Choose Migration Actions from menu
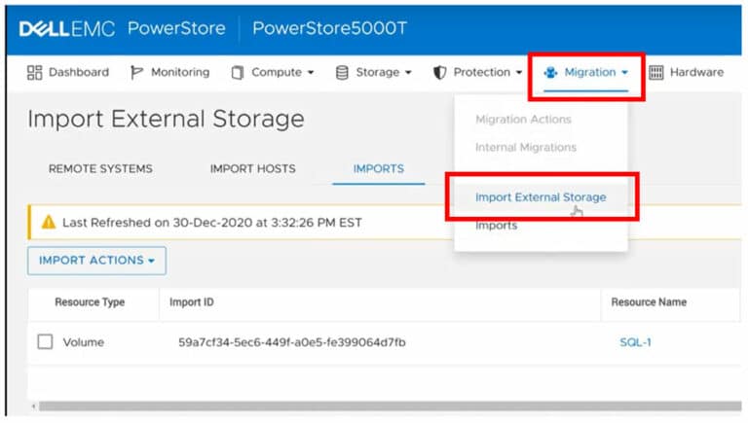Image resolution: width=748 pixels, height=423 pixels. pos(523,119)
